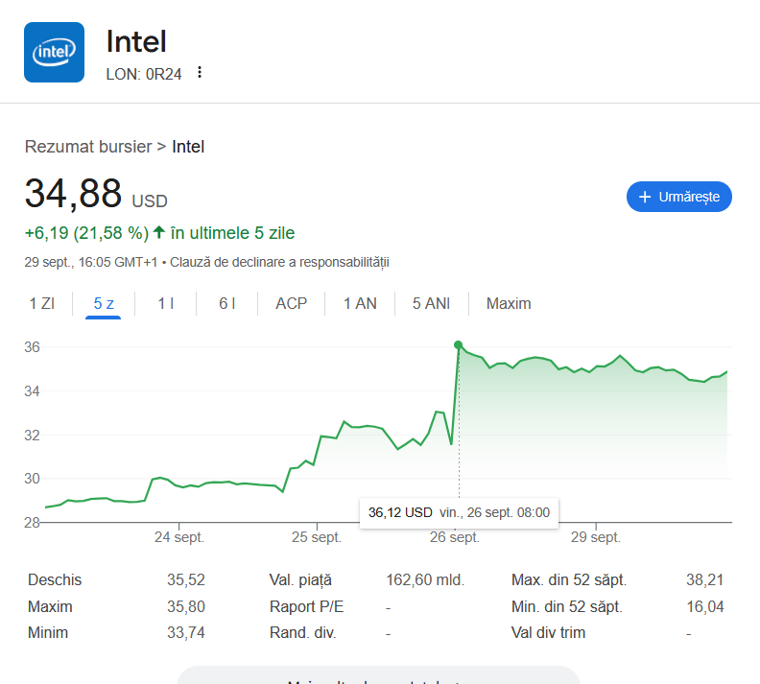Switch to the 1 ZI time range tab

41,303
